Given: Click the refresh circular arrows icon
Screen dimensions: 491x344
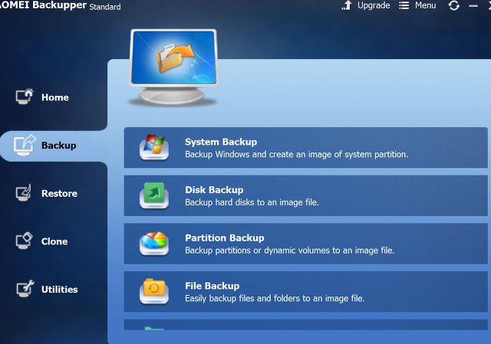Looking at the screenshot, I should (453, 5).
